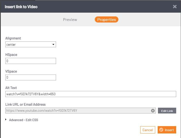The width and height of the screenshot is (181, 138).
Task: Clear the link URL with the circled x icon
Action: tap(153, 111)
